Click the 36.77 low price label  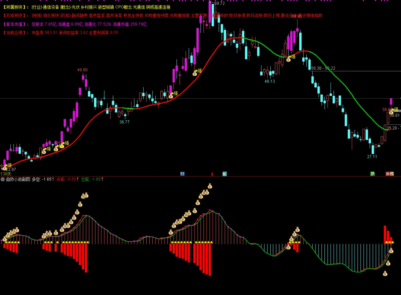pos(124,122)
